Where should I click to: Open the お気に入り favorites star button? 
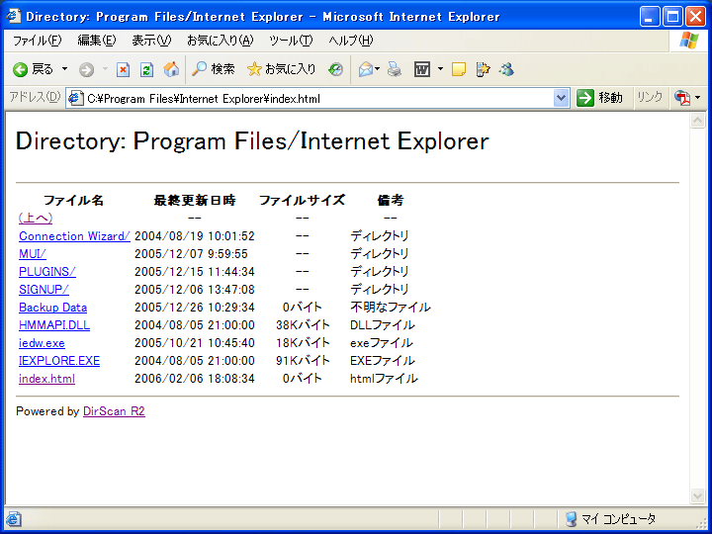pyautogui.click(x=282, y=69)
